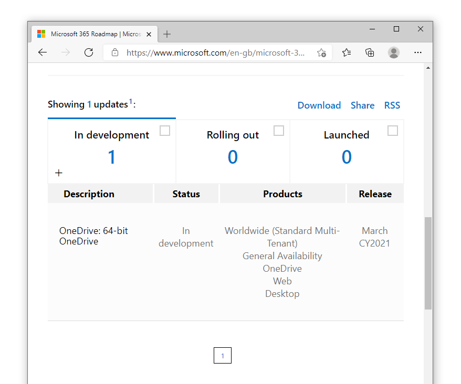Click the Share link

click(x=362, y=105)
